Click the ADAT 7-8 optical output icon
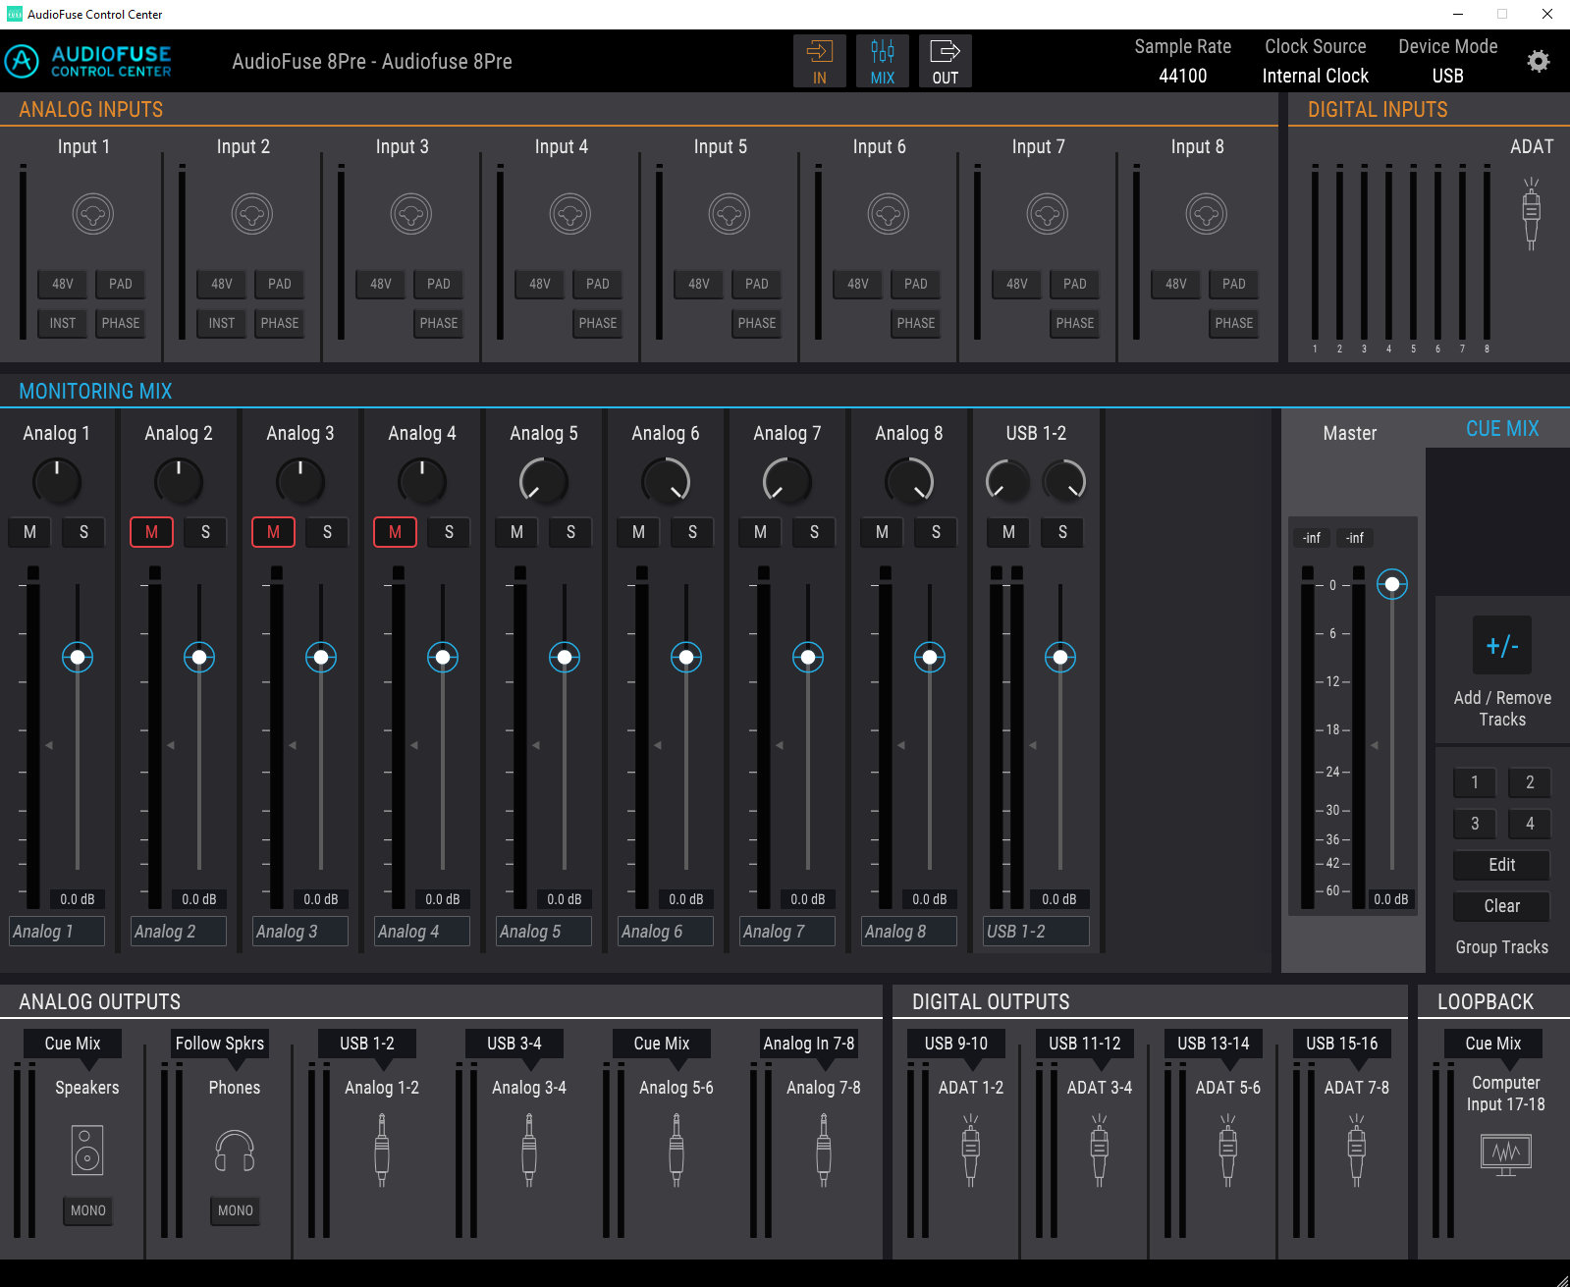This screenshot has height=1287, width=1570. click(1357, 1151)
